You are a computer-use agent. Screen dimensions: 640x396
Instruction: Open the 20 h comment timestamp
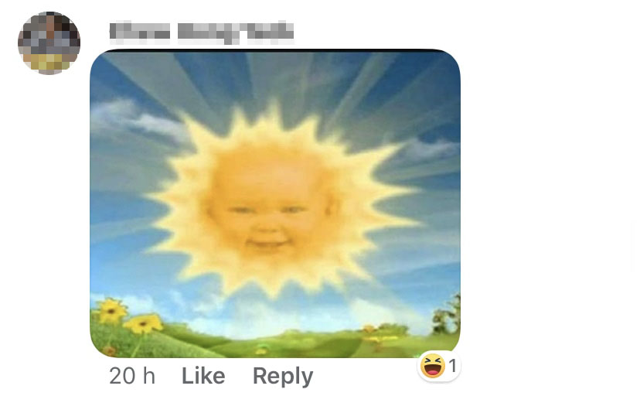[132, 376]
